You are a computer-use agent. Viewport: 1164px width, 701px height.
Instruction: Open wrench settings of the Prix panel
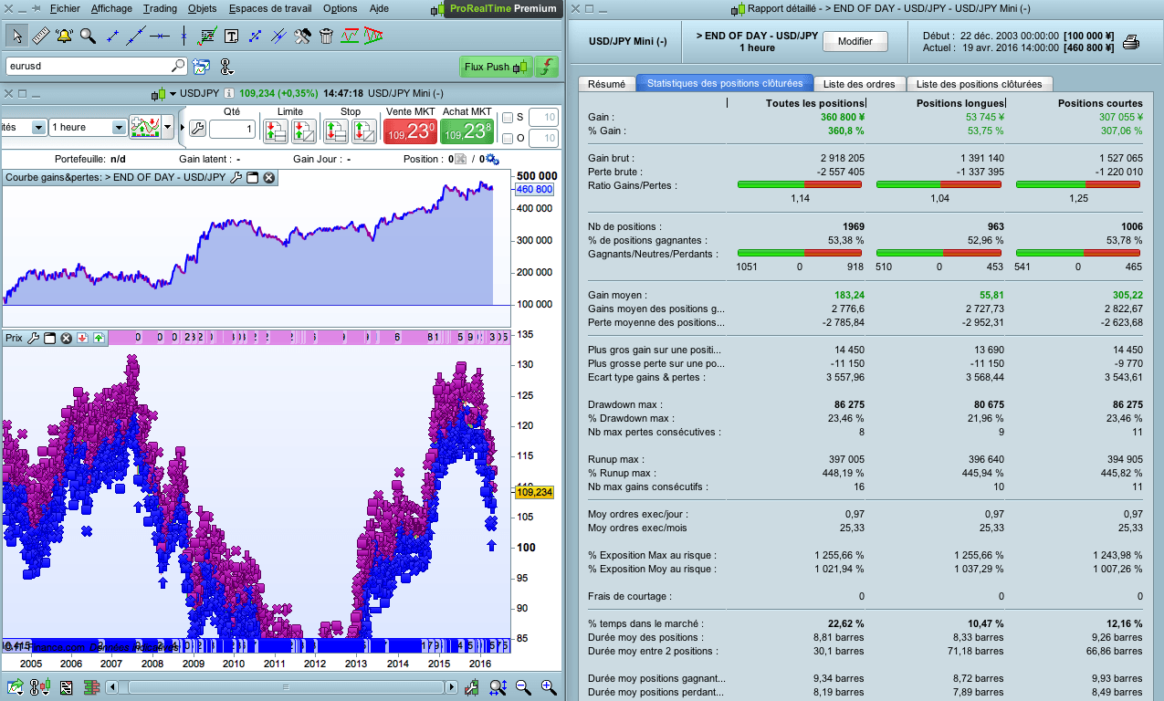(33, 338)
